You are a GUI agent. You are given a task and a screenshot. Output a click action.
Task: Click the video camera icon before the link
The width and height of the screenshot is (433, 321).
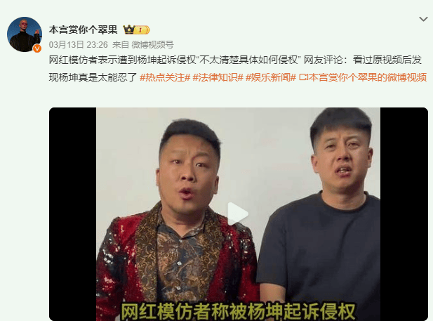coord(303,77)
